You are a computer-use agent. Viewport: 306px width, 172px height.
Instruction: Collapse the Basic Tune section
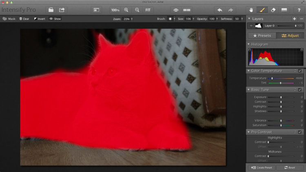pos(248,89)
